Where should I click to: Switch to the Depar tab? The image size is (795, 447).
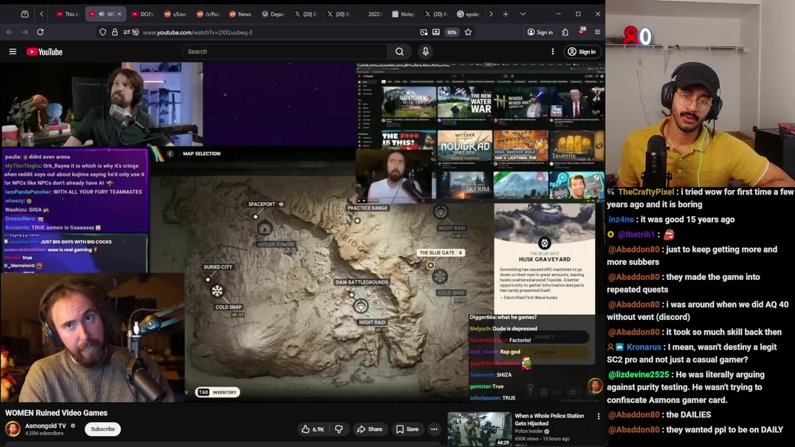(273, 14)
